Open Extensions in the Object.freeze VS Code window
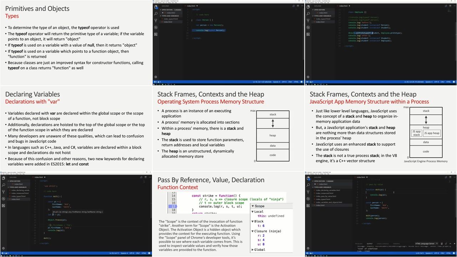 coord(4,205)
